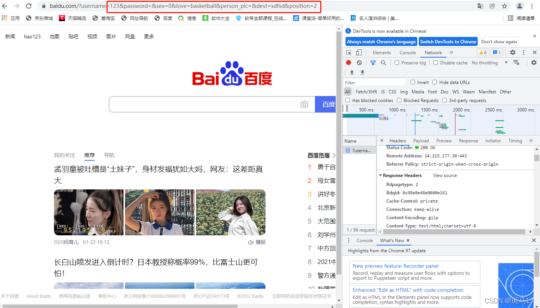Open the 阅读清单 reading list

(521, 18)
